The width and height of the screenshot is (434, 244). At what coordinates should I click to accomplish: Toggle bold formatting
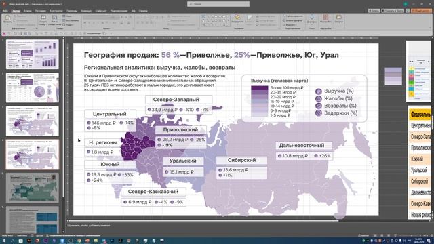[x=85, y=22]
